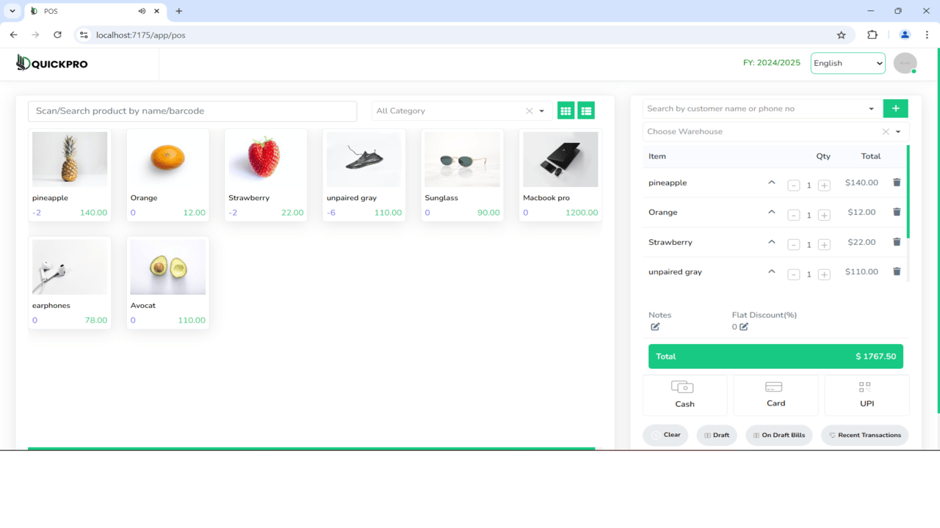Clear the Choose Warehouse selection
Viewport: 940px width, 528px height.
coord(886,131)
